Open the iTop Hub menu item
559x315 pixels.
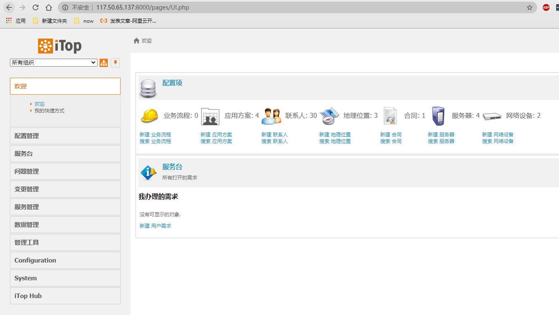tap(65, 296)
